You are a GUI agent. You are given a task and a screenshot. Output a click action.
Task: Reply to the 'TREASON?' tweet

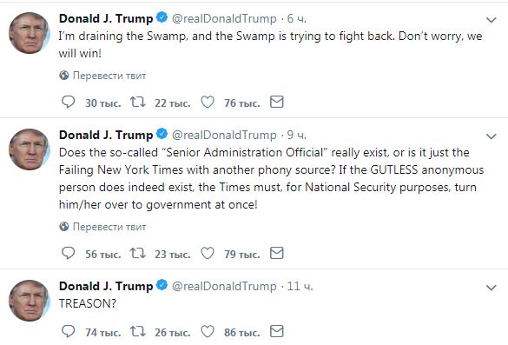(x=68, y=331)
